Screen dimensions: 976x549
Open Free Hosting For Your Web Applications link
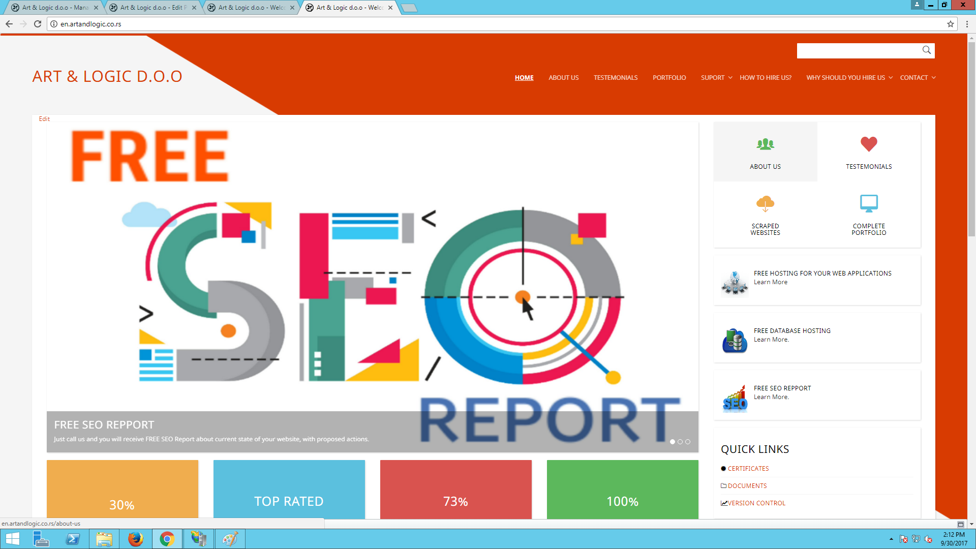[x=822, y=273]
